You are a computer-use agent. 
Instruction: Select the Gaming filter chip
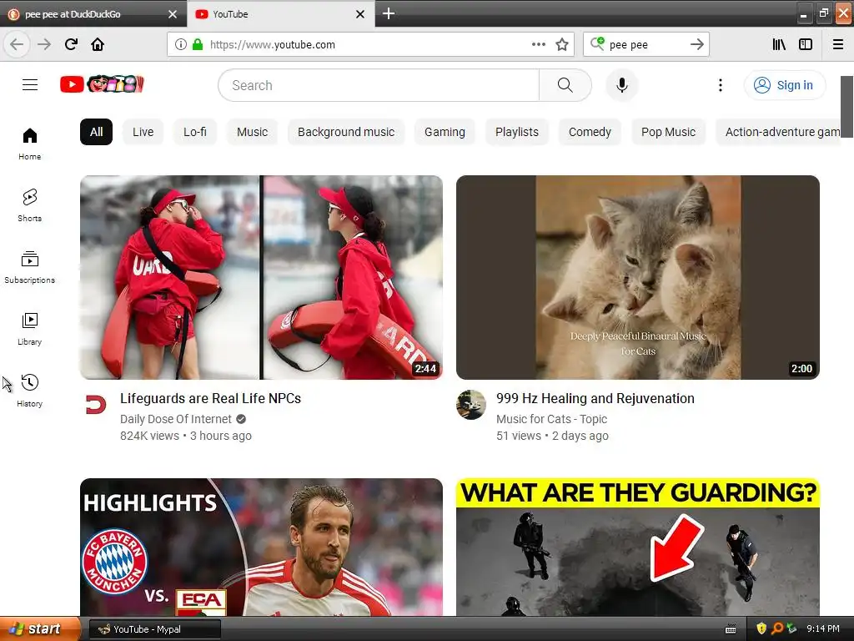[x=445, y=132]
